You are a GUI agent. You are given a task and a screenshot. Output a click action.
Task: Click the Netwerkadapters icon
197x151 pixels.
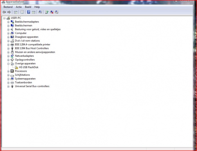[12, 56]
